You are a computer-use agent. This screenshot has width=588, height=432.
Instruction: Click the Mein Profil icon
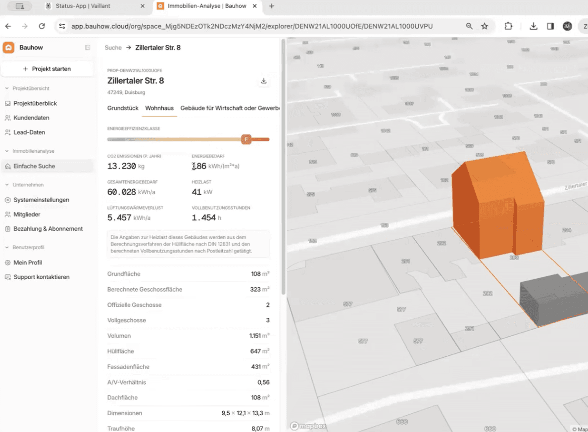click(x=7, y=263)
